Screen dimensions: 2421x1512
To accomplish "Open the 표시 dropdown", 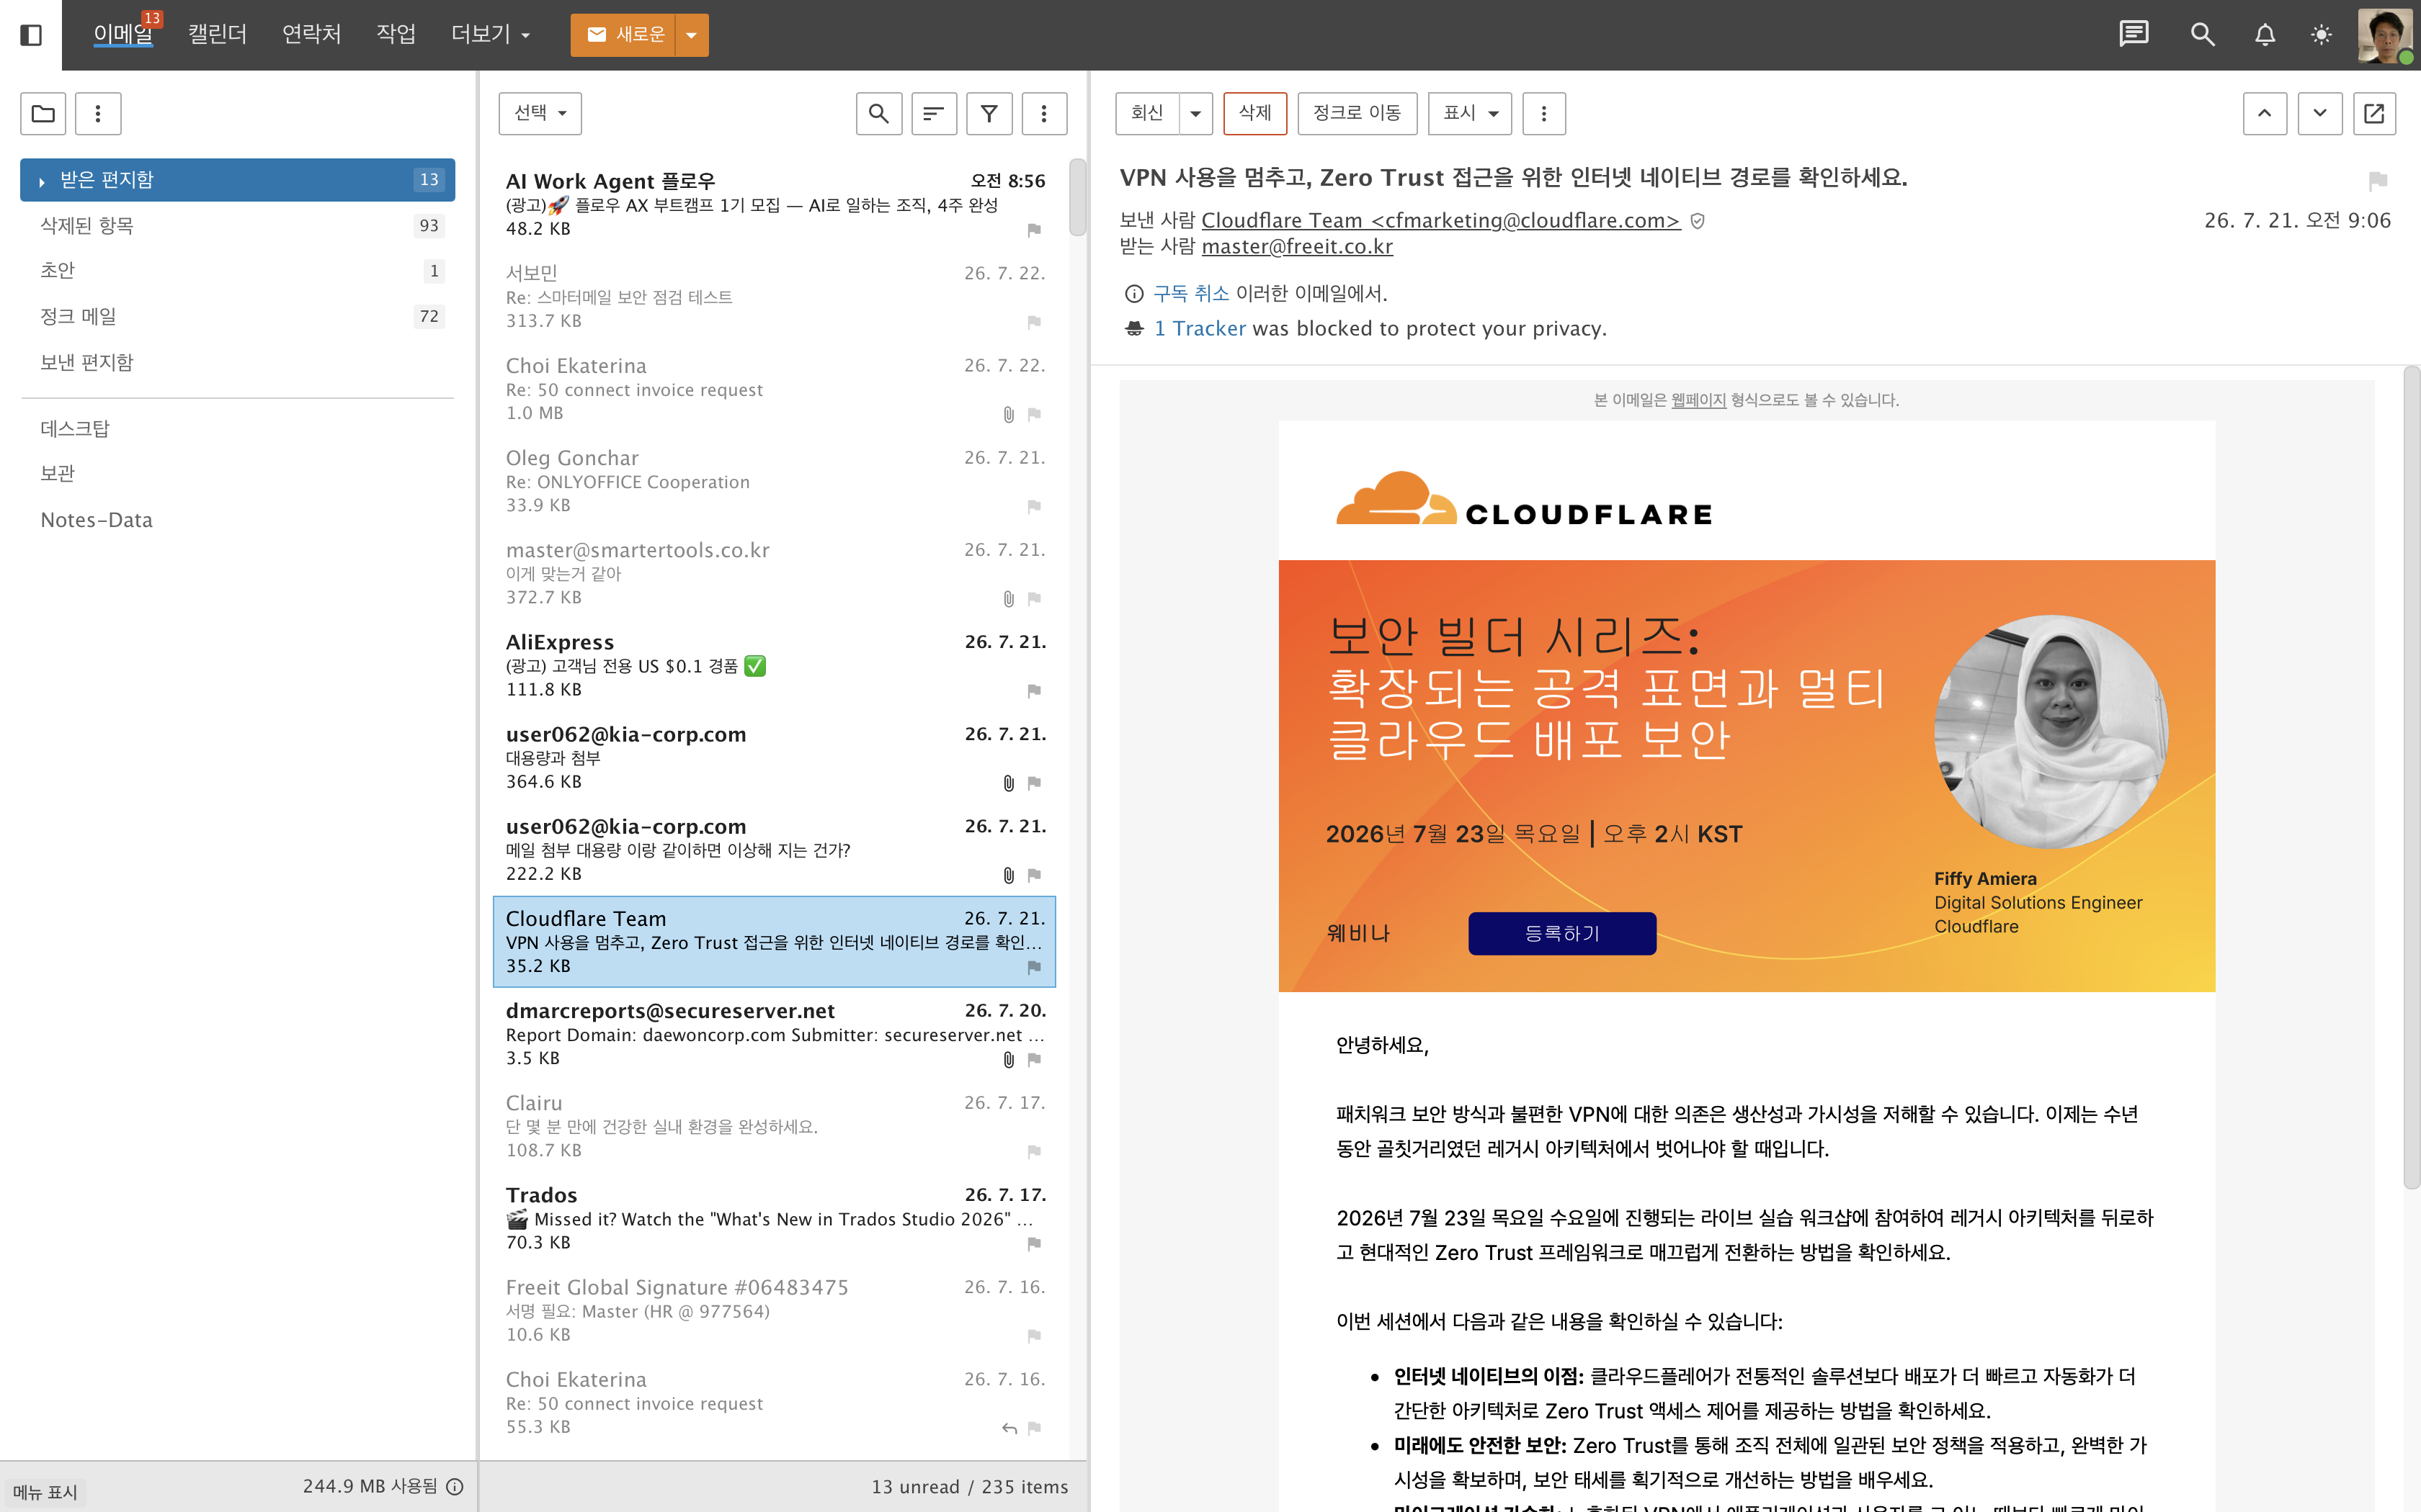I will (x=1470, y=113).
